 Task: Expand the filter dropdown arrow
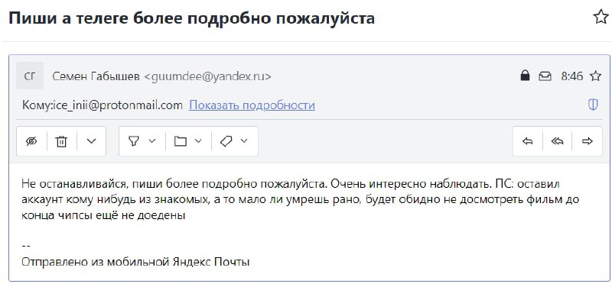[x=152, y=140]
